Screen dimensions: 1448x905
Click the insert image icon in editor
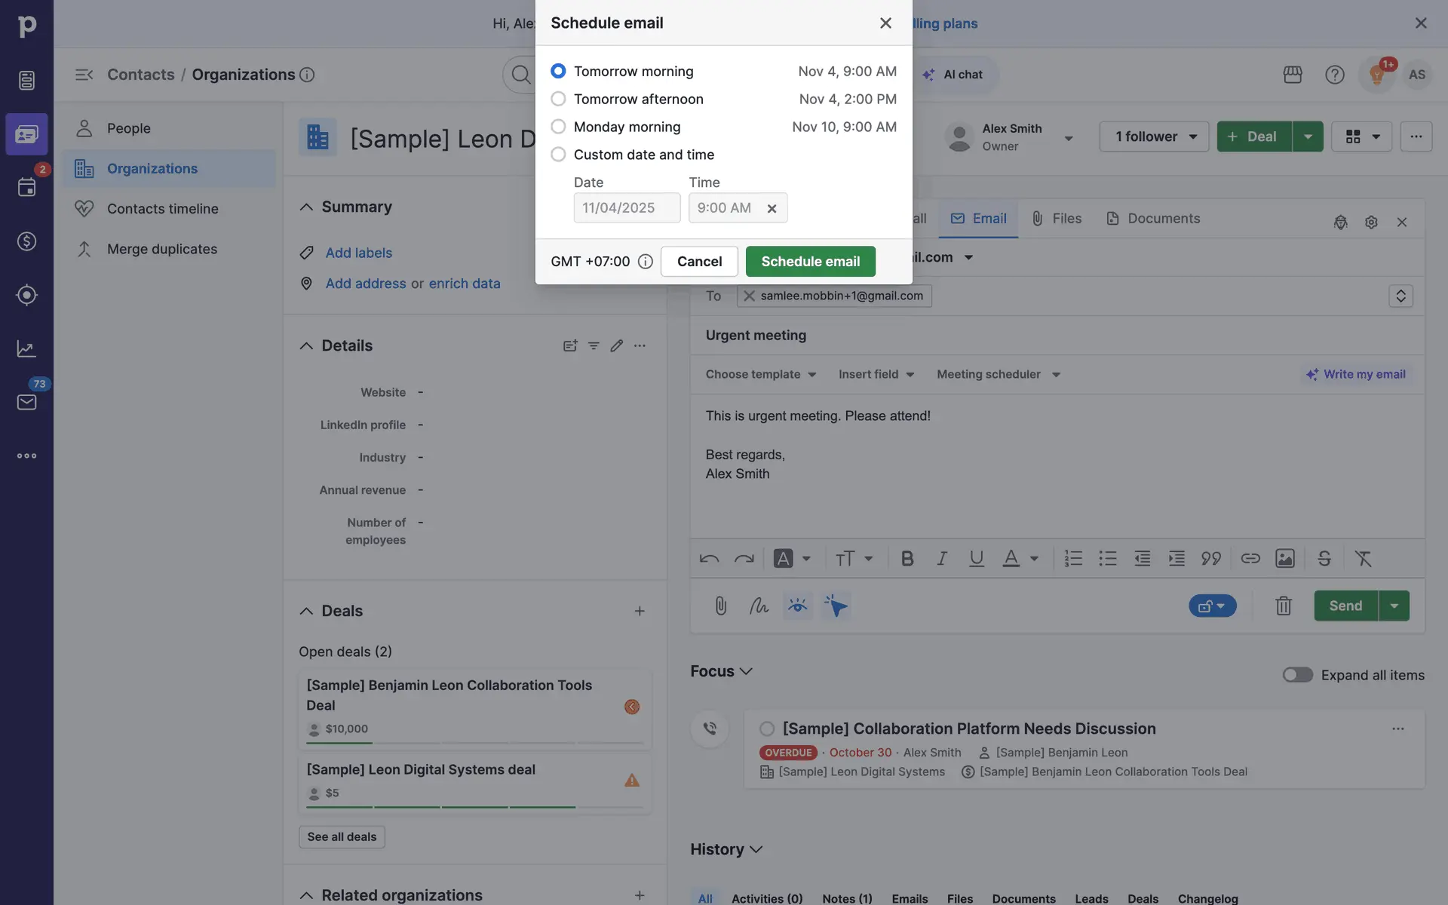pos(1284,559)
